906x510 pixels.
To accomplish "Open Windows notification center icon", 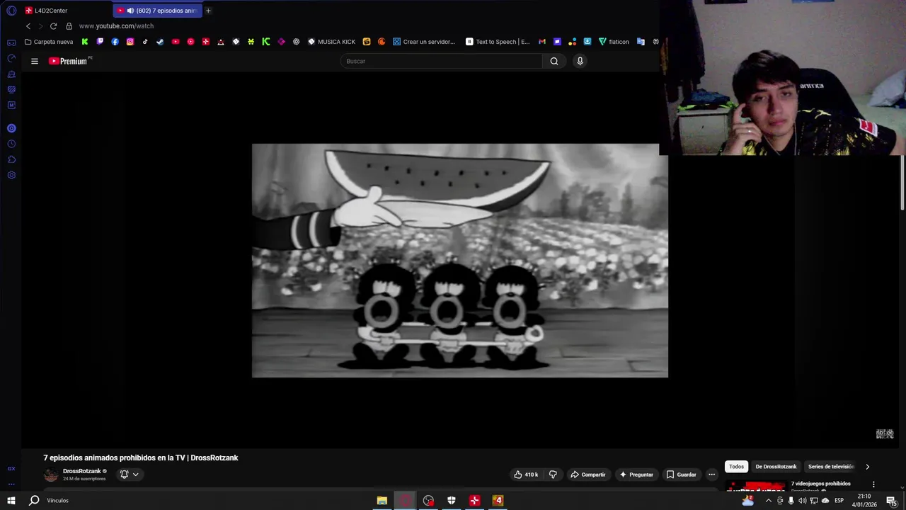I will pos(891,501).
